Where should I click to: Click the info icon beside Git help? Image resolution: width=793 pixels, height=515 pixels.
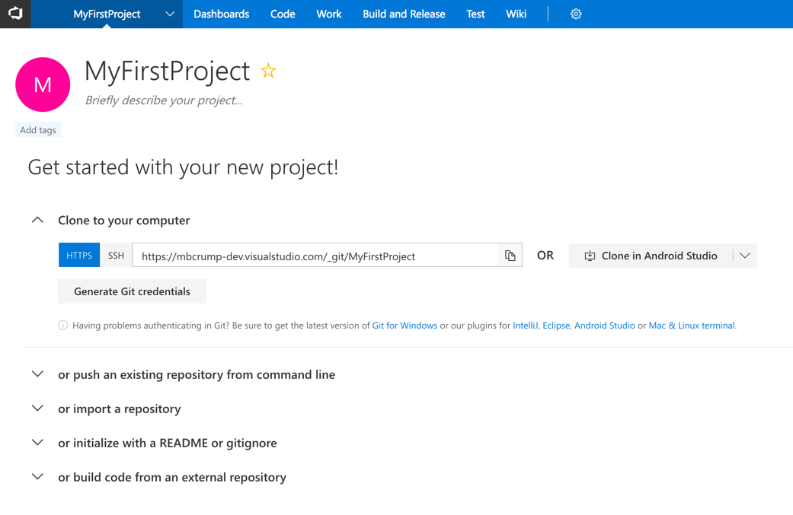click(63, 326)
